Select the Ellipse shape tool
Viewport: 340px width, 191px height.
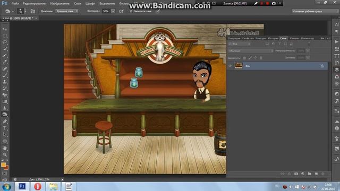5,141
